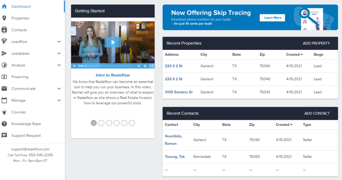Click the video progress bar
Screen dimensions: 342x180
pos(110,66)
